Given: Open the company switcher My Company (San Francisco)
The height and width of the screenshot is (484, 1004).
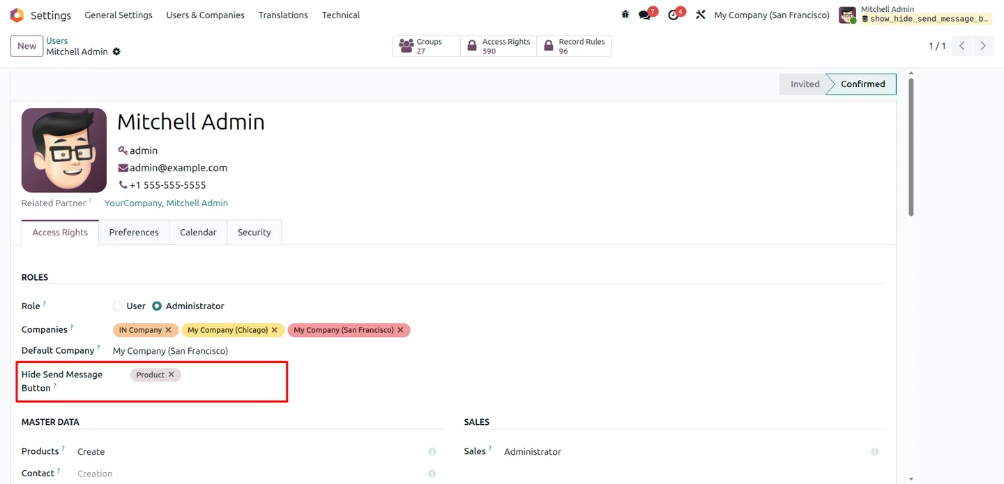Looking at the screenshot, I should tap(772, 15).
